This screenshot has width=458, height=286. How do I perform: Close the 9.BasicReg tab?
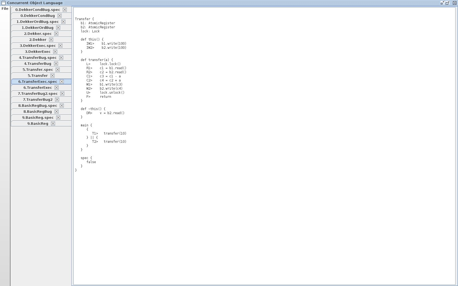click(x=53, y=123)
